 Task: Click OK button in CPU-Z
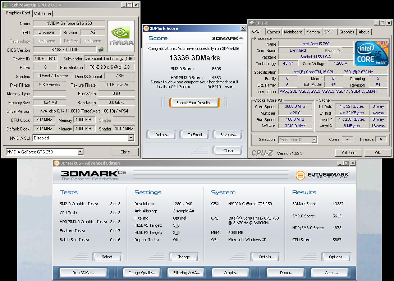coord(377,153)
